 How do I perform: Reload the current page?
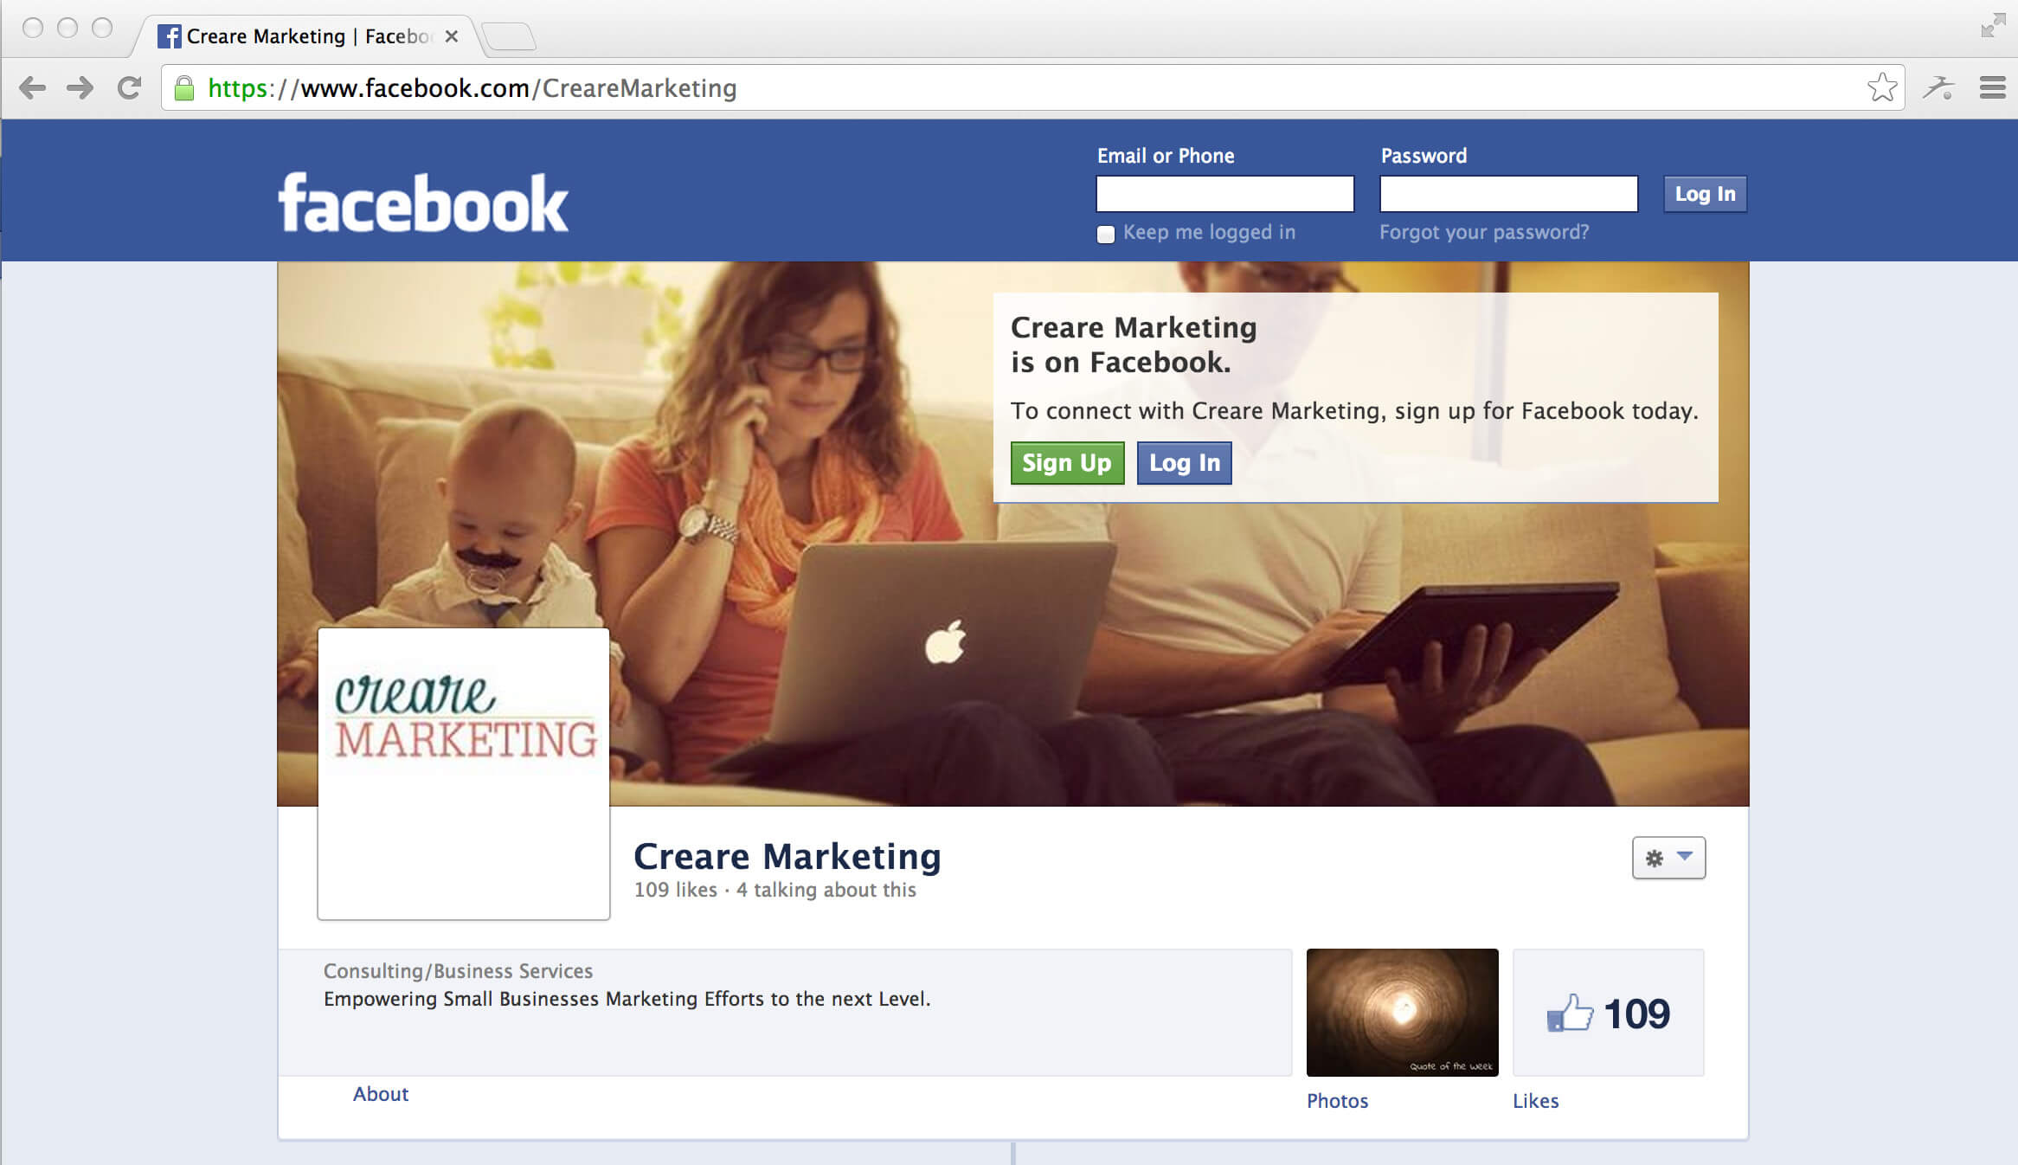click(x=130, y=87)
